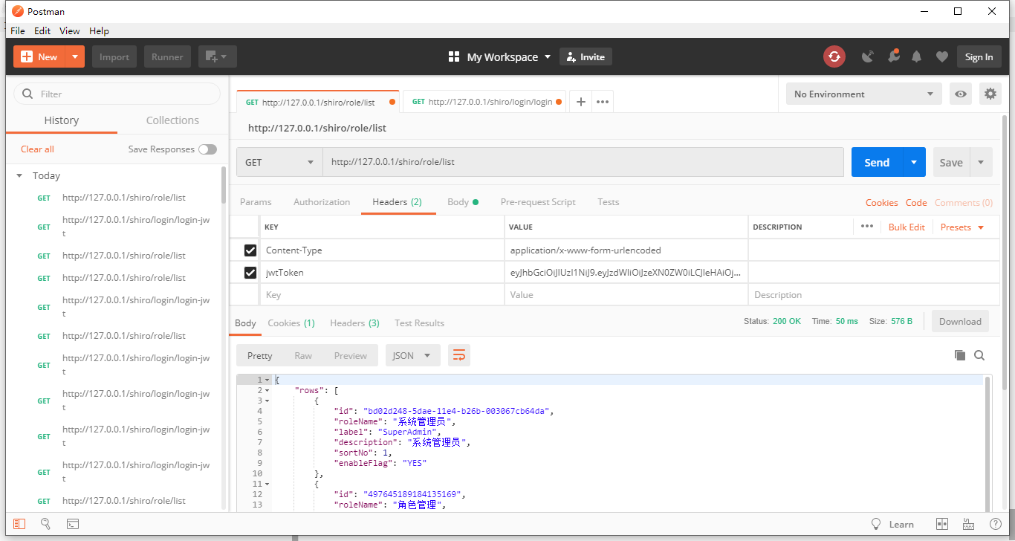Viewport: 1015px width, 541px height.
Task: Open Postman console icon in status bar
Action: 73,524
